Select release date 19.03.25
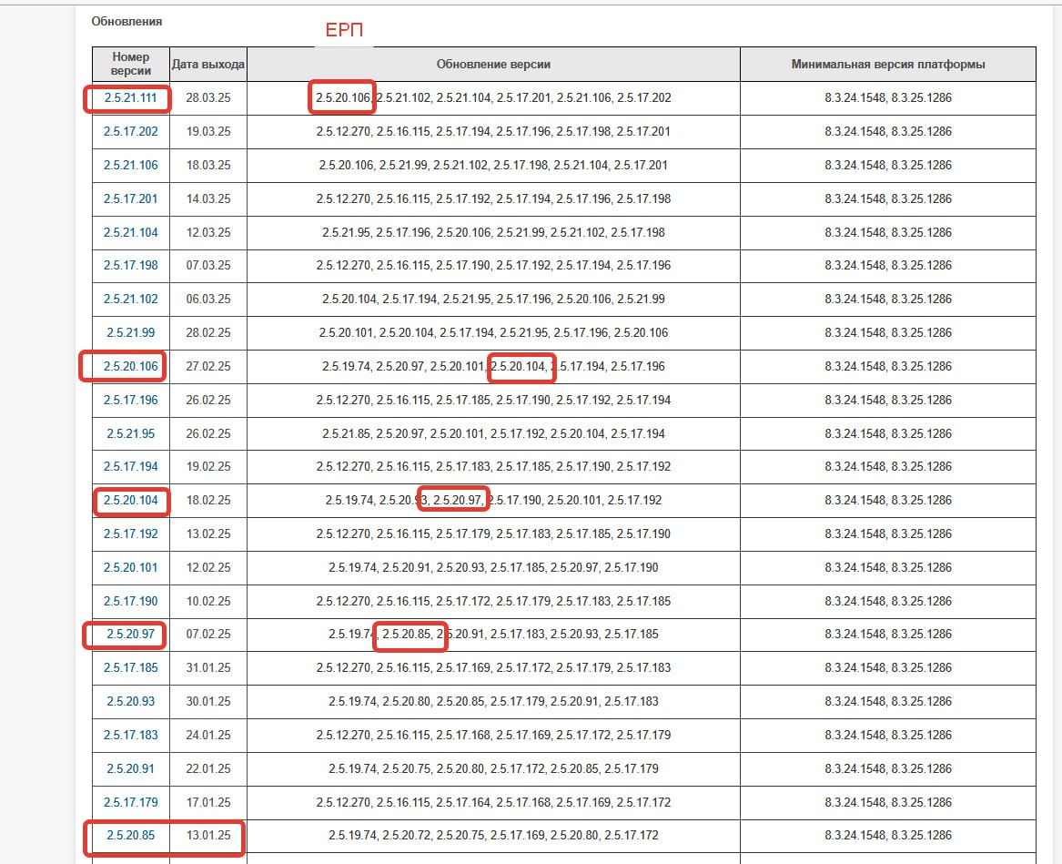Image resolution: width=1062 pixels, height=864 pixels. point(207,131)
